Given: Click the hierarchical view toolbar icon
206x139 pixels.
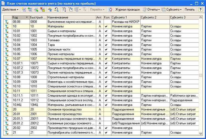Looking at the screenshot, I should (50, 10).
